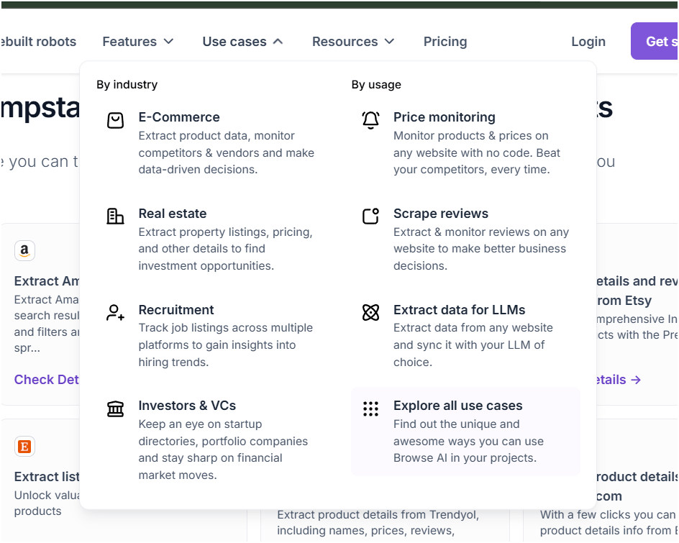The image size is (679, 543).
Task: Expand the Resources dropdown
Action: pyautogui.click(x=353, y=42)
